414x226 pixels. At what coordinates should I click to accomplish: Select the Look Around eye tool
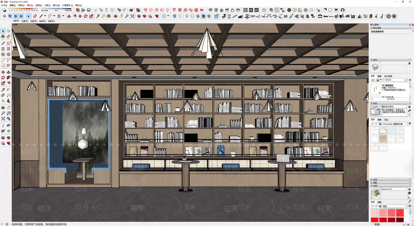pyautogui.click(x=9, y=125)
